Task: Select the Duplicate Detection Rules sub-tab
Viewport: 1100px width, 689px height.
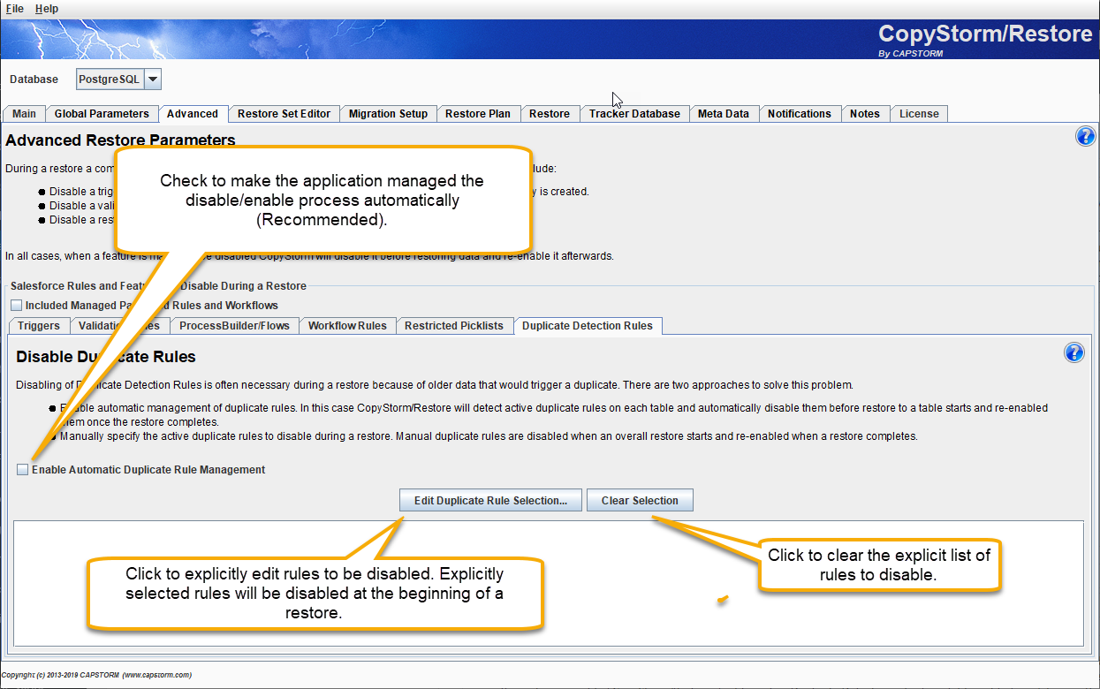Action: [x=588, y=326]
